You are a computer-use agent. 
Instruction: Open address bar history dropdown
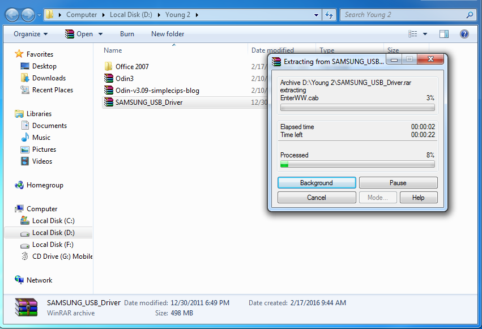[316, 15]
